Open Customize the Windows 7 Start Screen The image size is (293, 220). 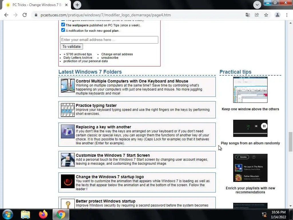(x=113, y=155)
